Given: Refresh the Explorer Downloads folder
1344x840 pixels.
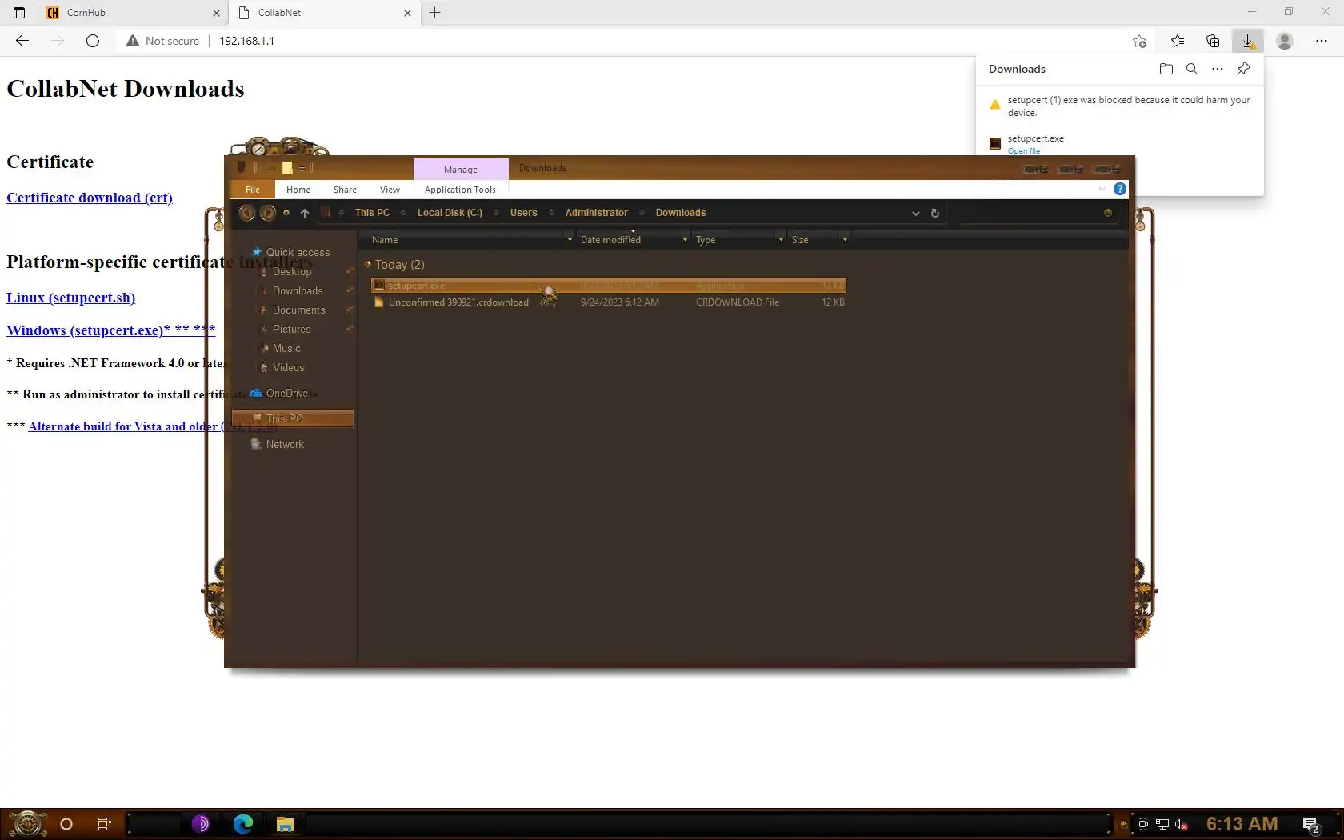Looking at the screenshot, I should coord(935,213).
